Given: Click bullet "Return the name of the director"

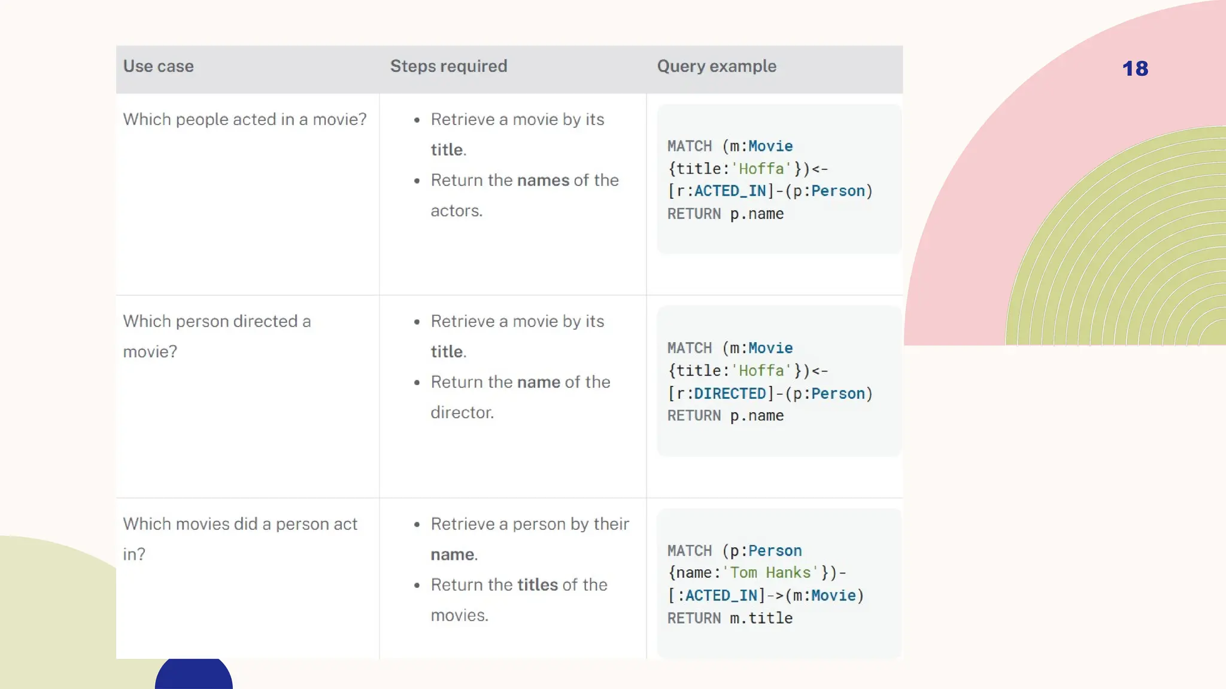Looking at the screenshot, I should (520, 397).
